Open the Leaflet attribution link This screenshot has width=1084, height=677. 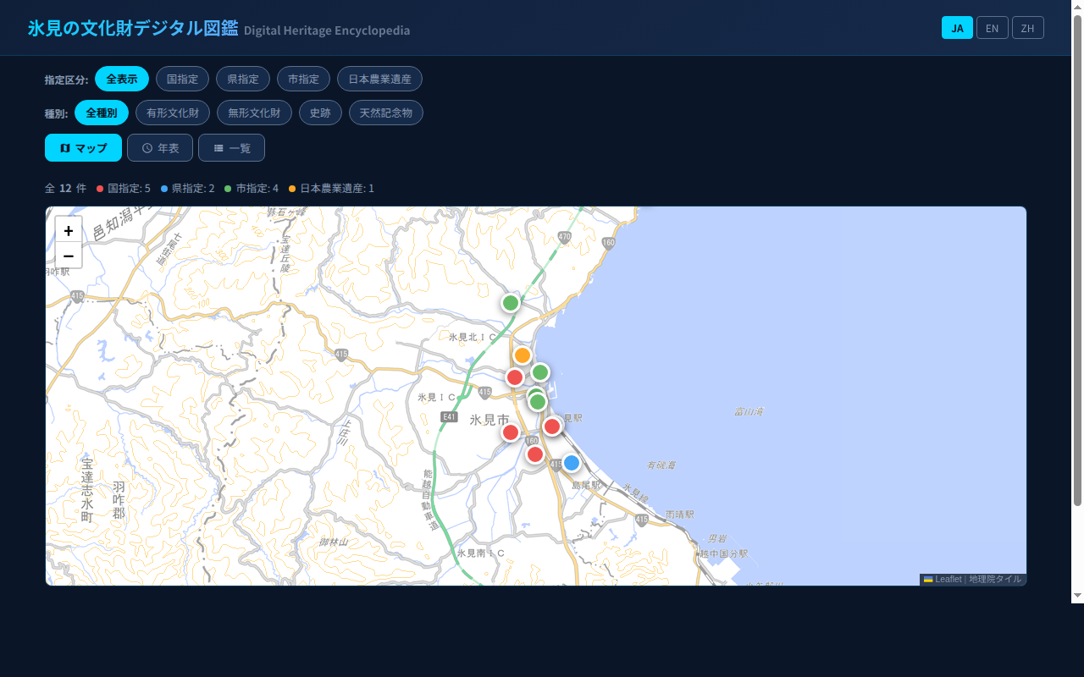coord(948,579)
